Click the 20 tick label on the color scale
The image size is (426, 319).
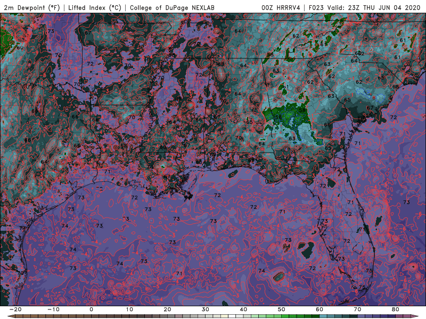[167, 309]
